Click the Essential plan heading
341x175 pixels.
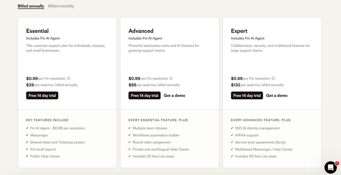[x=37, y=31]
